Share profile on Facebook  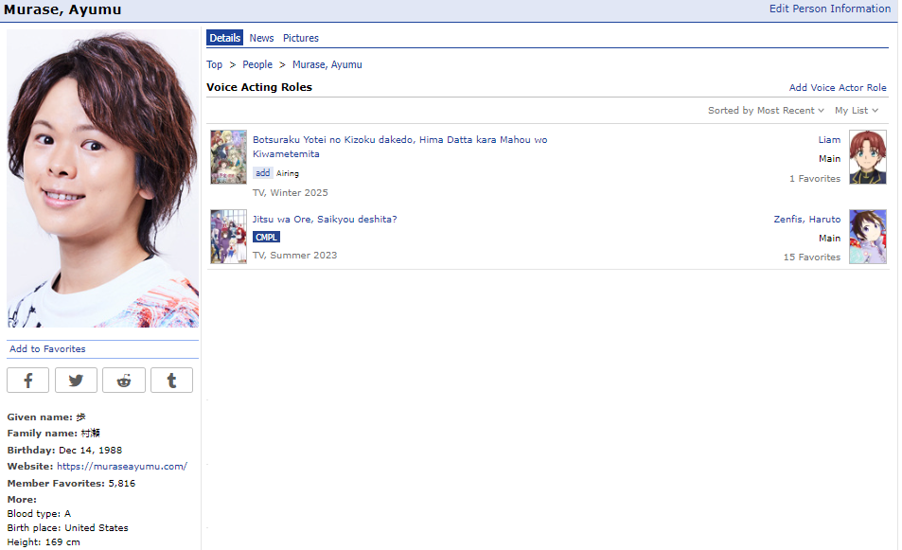click(x=27, y=381)
